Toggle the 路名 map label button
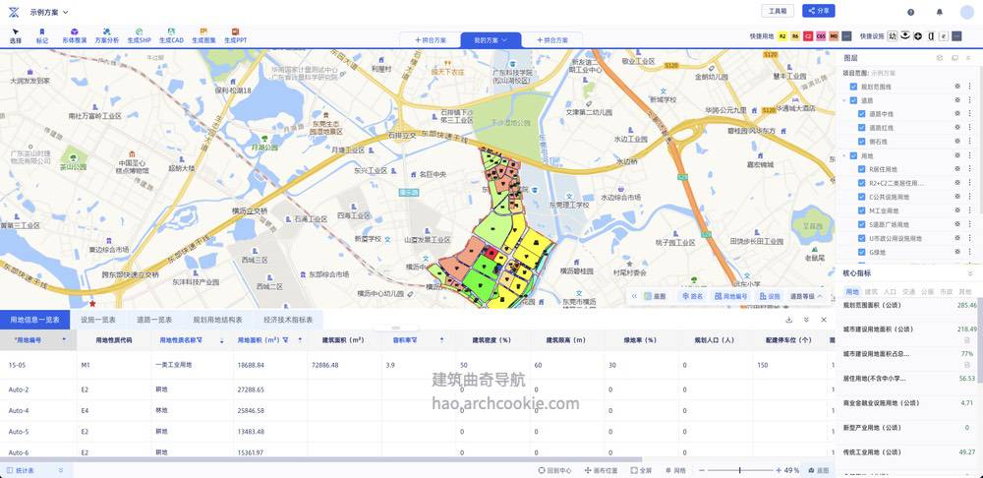The image size is (983, 478). 692,296
